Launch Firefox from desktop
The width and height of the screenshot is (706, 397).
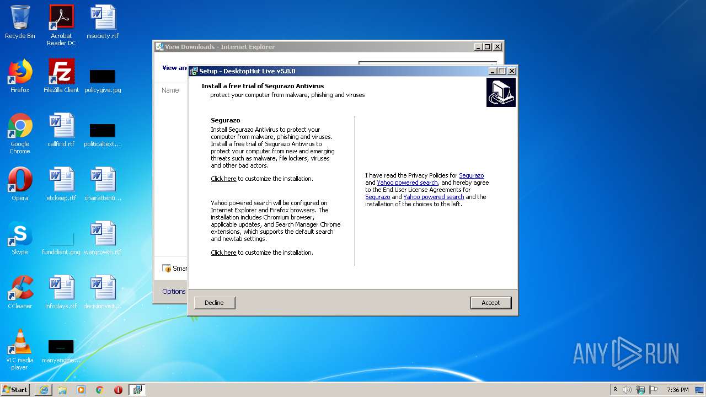(x=20, y=76)
